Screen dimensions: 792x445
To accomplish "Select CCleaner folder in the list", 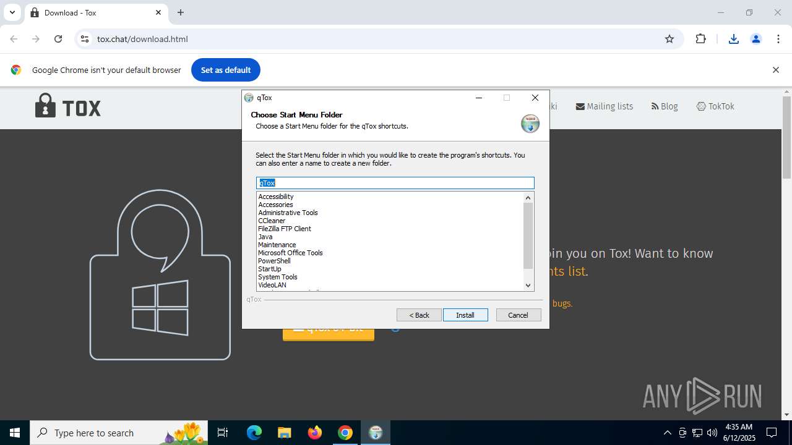I will (272, 221).
